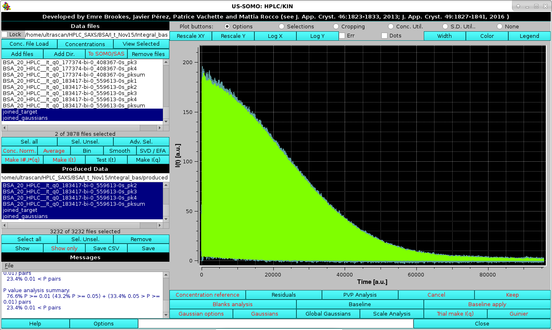Enable the Dots checkbox
Image resolution: width=552 pixels, height=330 pixels.
pos(384,36)
